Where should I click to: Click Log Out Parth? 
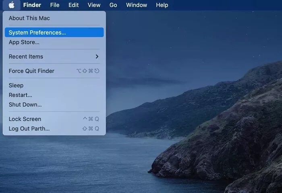[x=29, y=129]
